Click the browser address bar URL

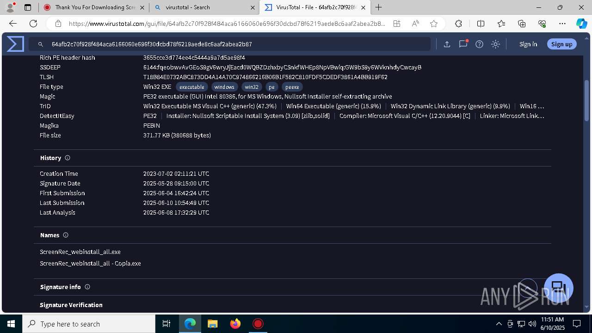click(227, 24)
